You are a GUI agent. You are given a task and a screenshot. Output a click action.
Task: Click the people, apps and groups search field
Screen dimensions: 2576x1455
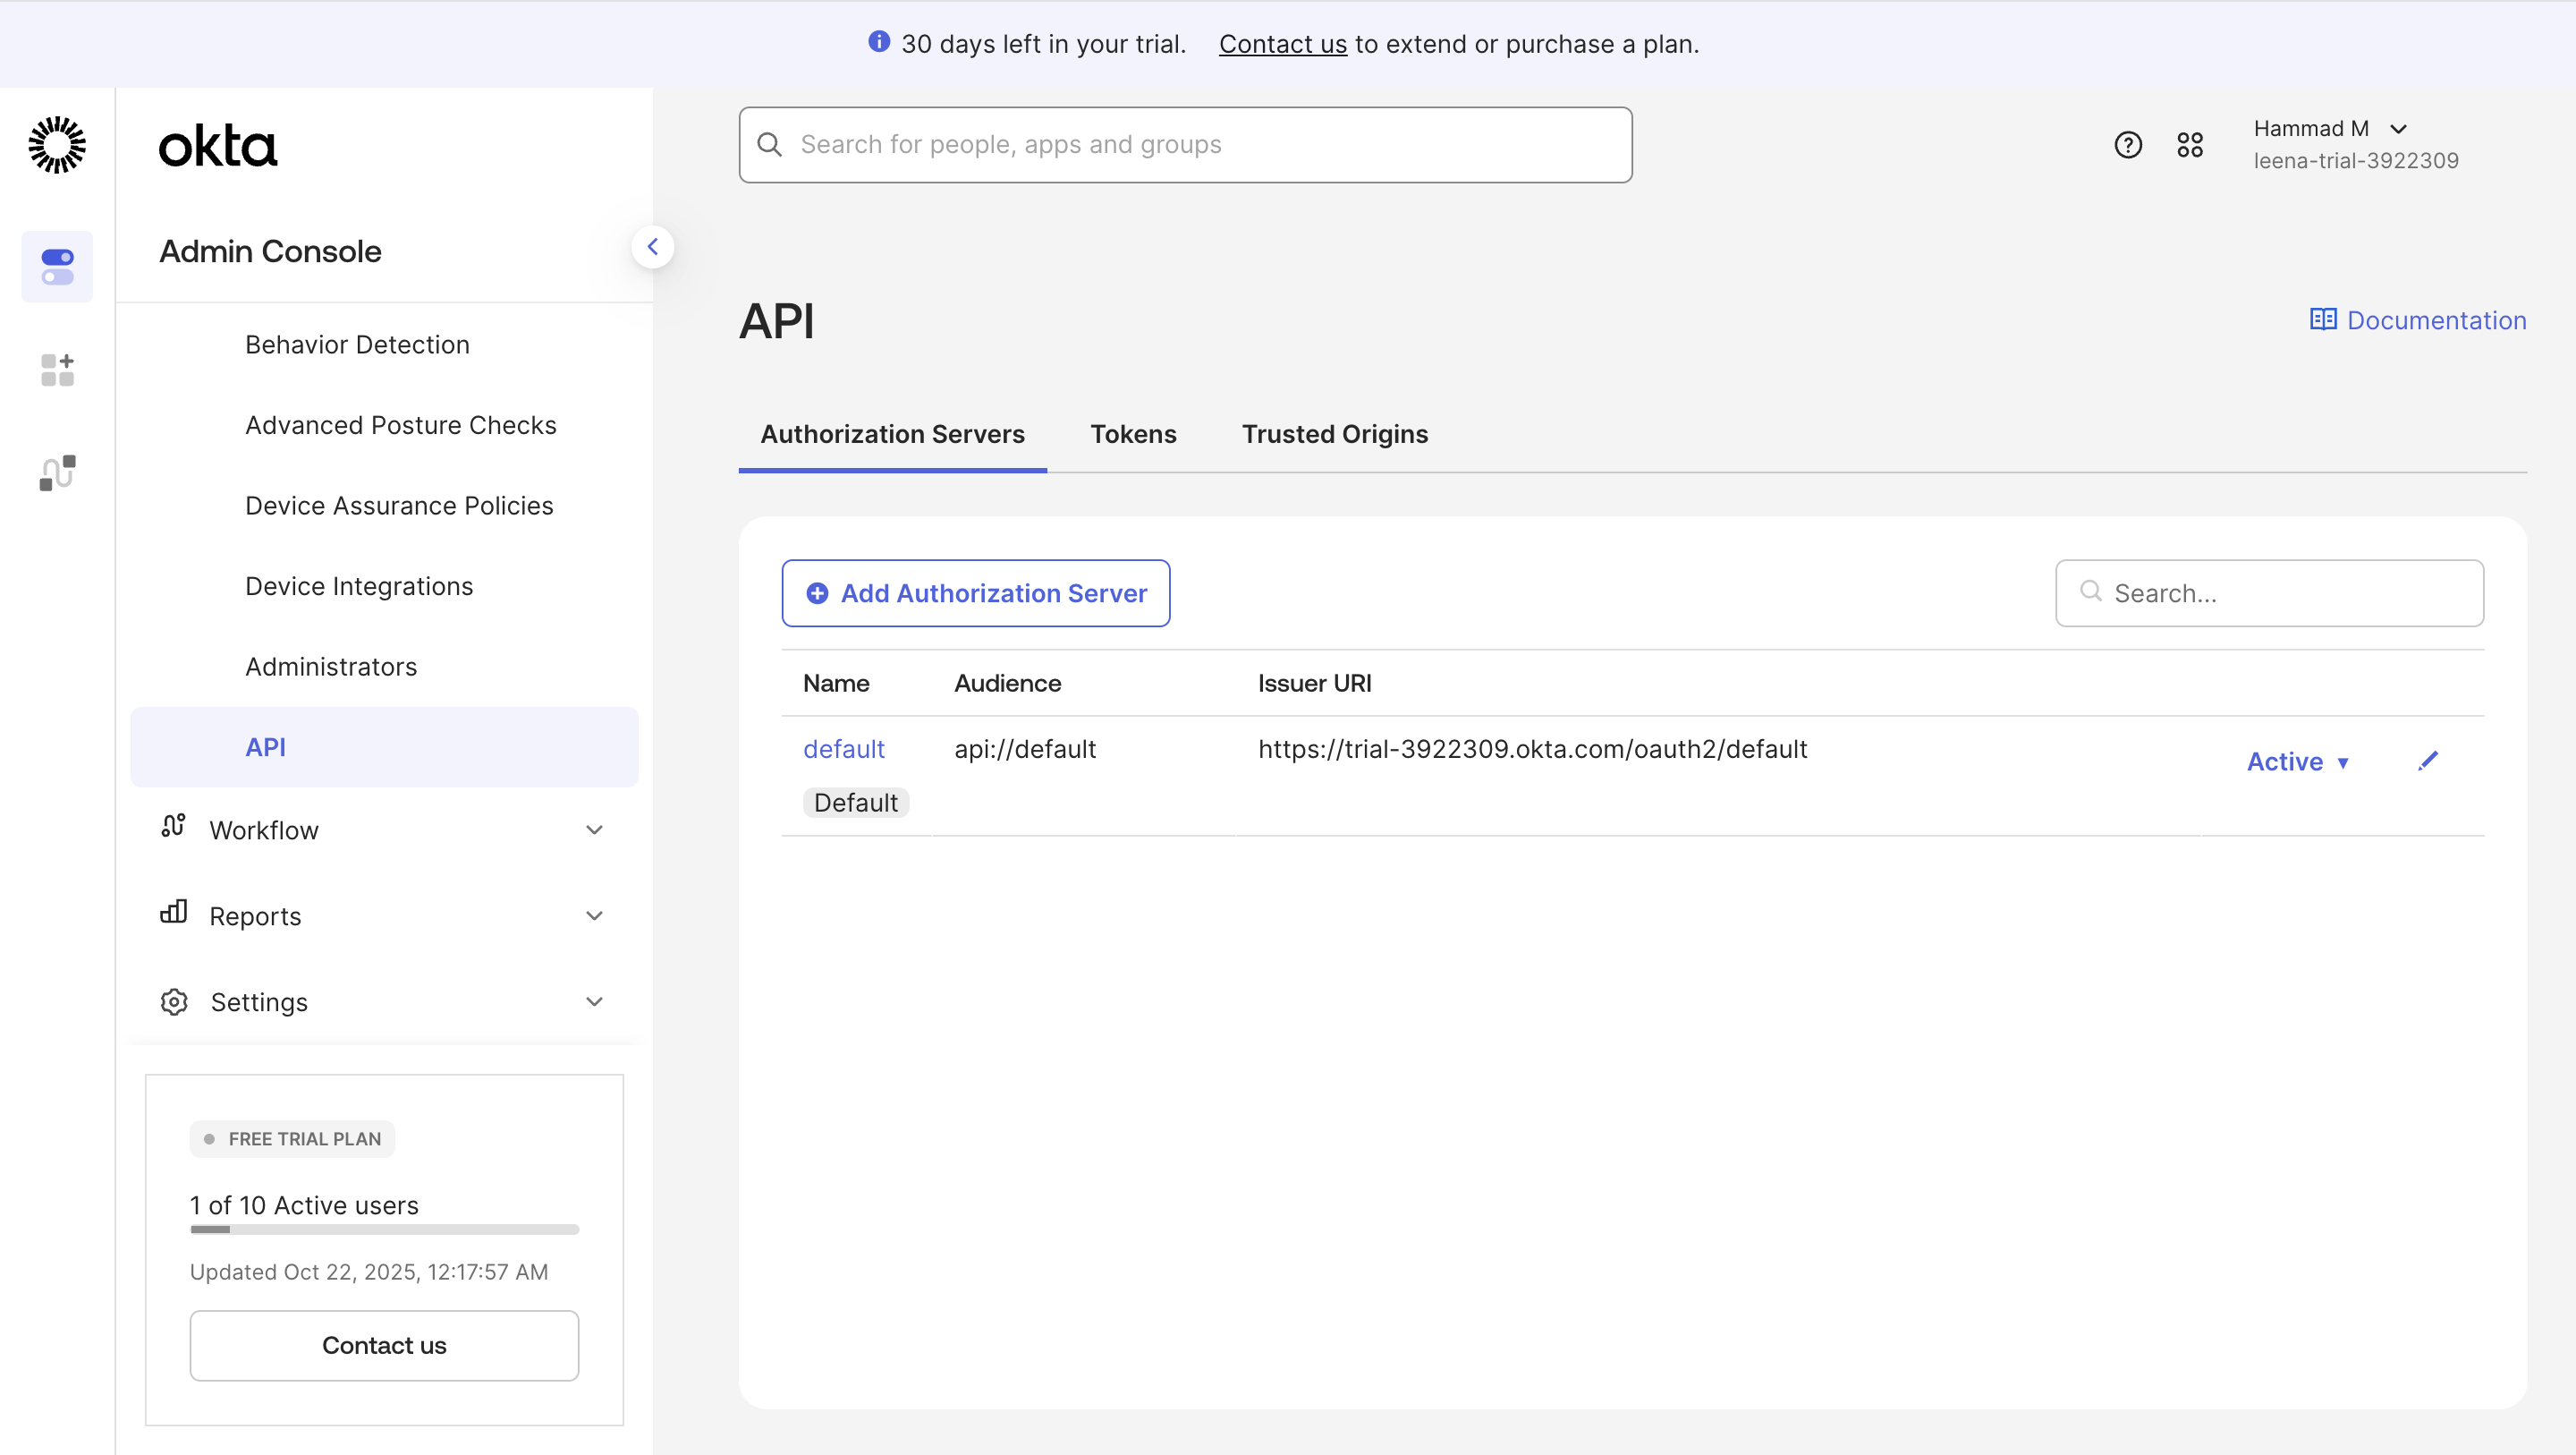[1185, 145]
